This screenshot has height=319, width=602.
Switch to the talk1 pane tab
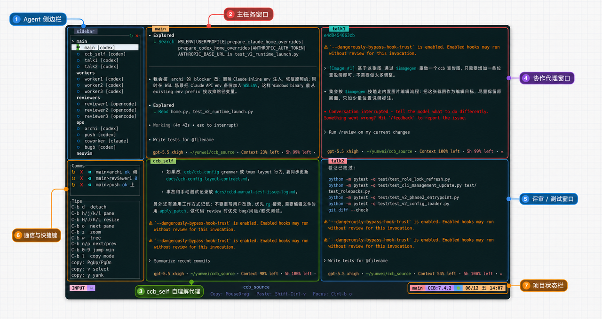[339, 29]
